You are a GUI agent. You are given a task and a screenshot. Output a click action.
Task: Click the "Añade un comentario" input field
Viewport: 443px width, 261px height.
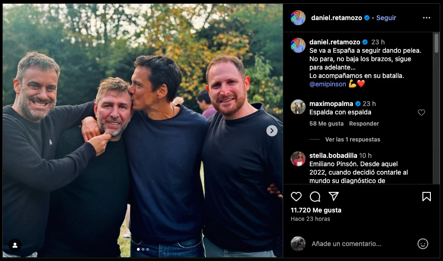(x=360, y=244)
